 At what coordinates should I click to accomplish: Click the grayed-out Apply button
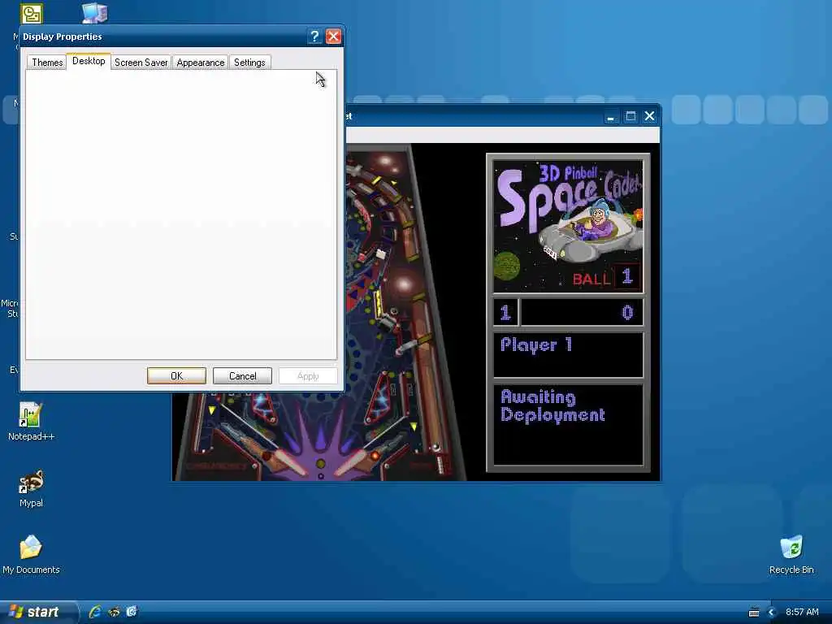[308, 375]
